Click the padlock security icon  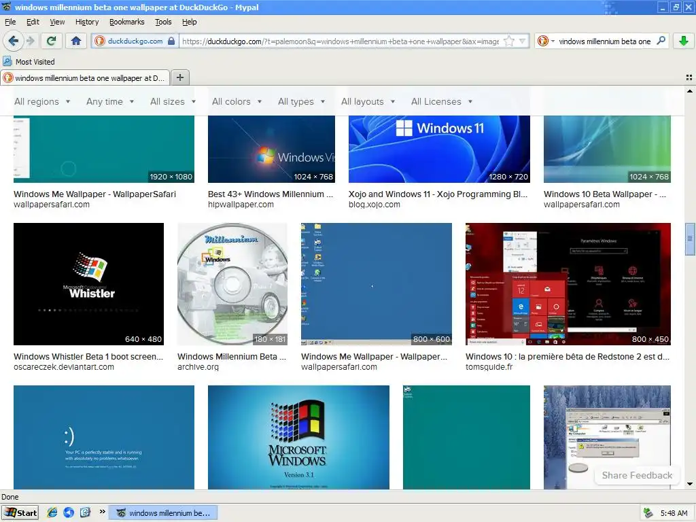(x=171, y=41)
